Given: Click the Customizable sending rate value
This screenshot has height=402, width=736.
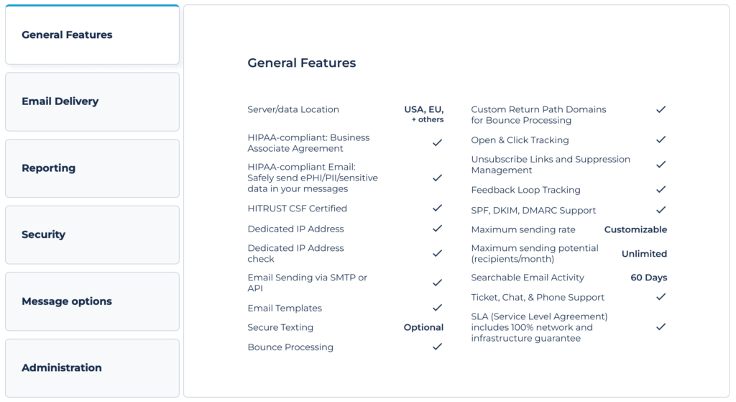Looking at the screenshot, I should pyautogui.click(x=635, y=230).
